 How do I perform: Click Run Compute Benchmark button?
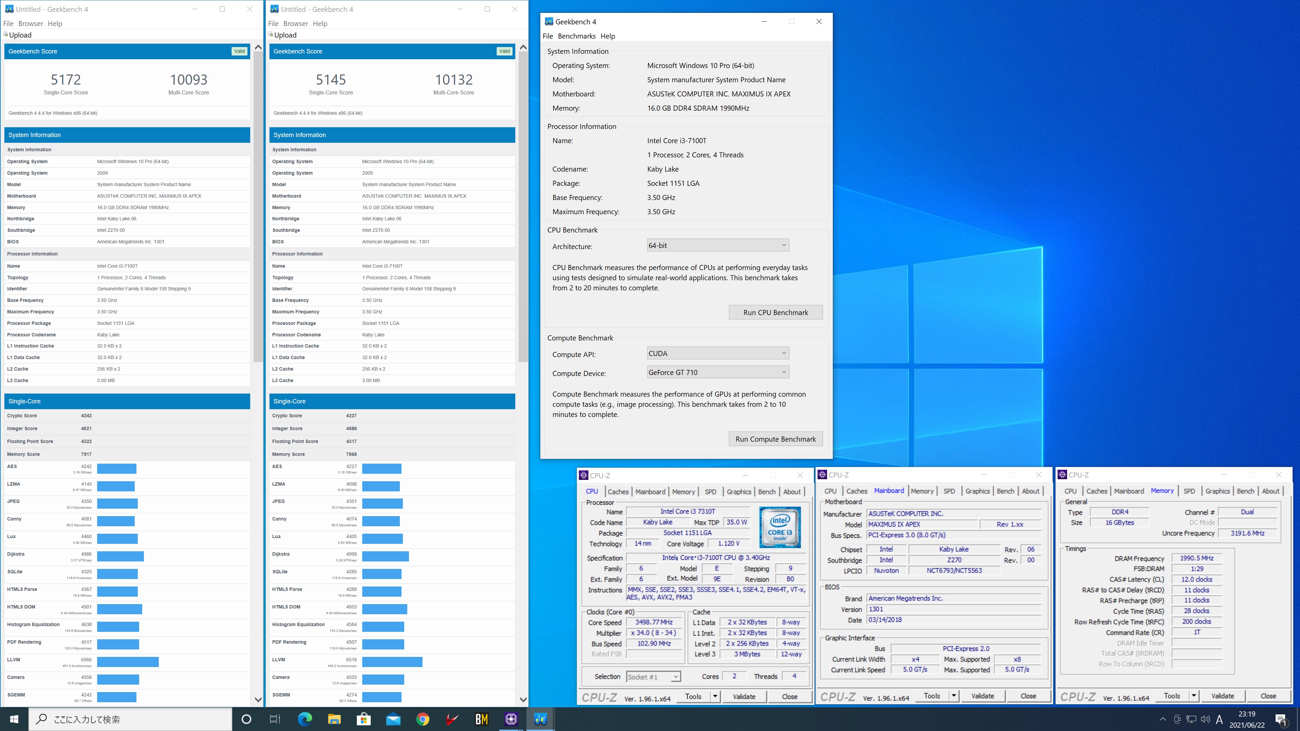pos(776,439)
